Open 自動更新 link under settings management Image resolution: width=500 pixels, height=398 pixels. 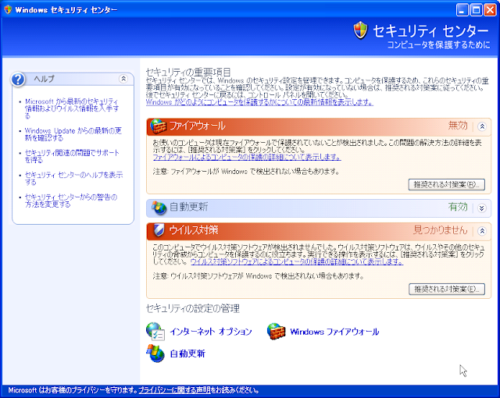pos(187,354)
